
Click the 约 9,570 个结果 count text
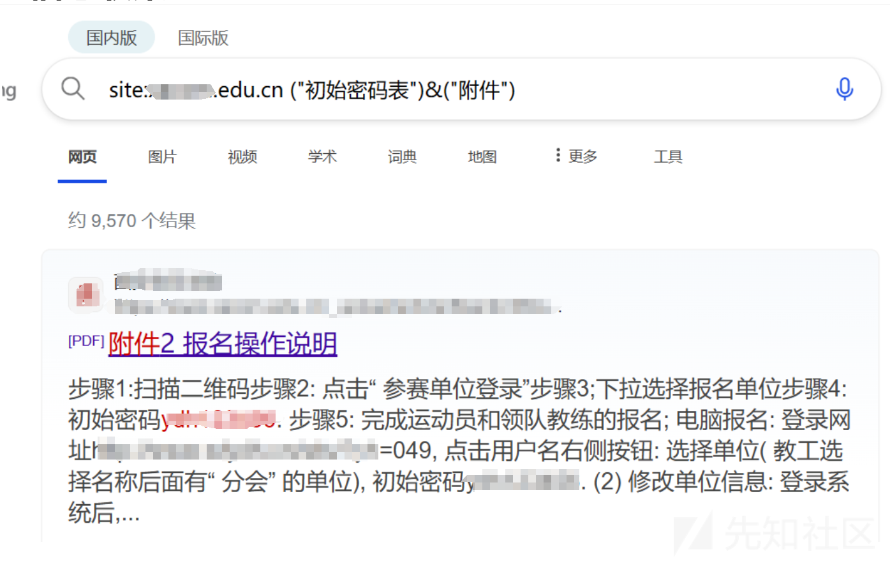(132, 221)
